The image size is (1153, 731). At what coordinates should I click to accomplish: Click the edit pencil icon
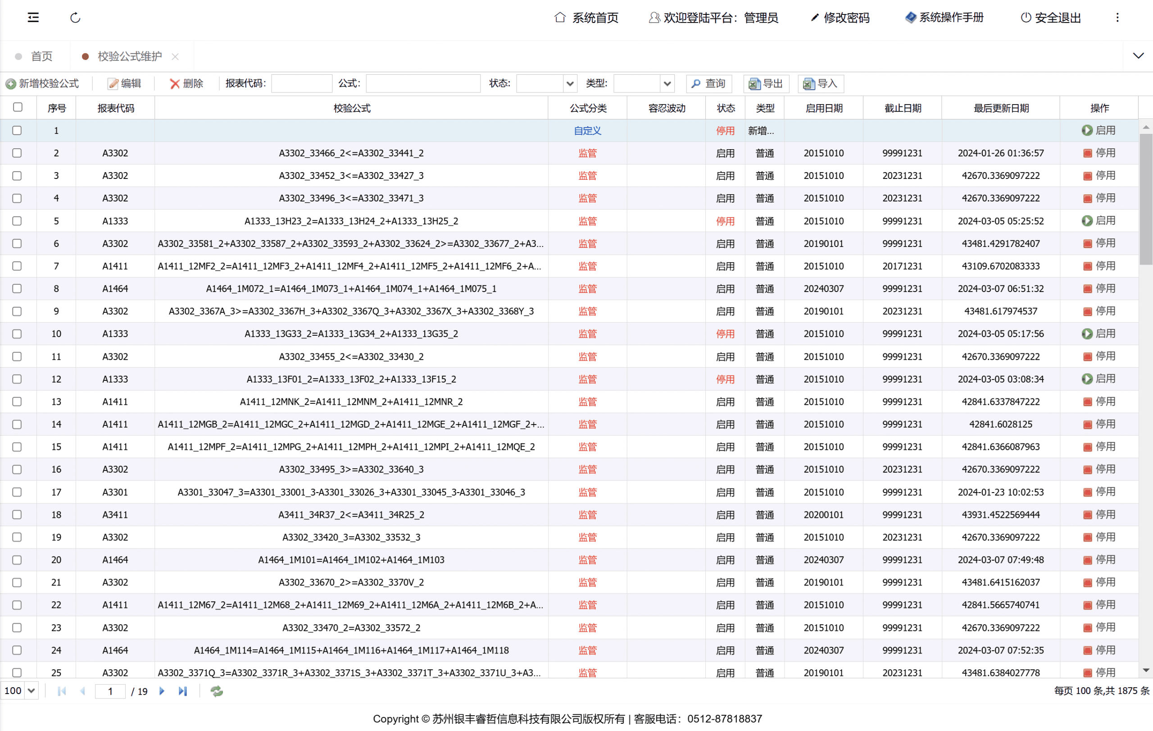[113, 84]
